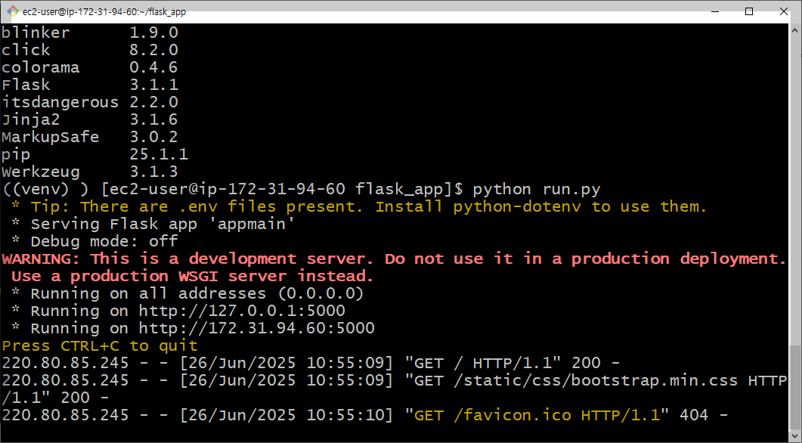The image size is (802, 443).
Task: Click the version 8.2.0
Action: 153,50
